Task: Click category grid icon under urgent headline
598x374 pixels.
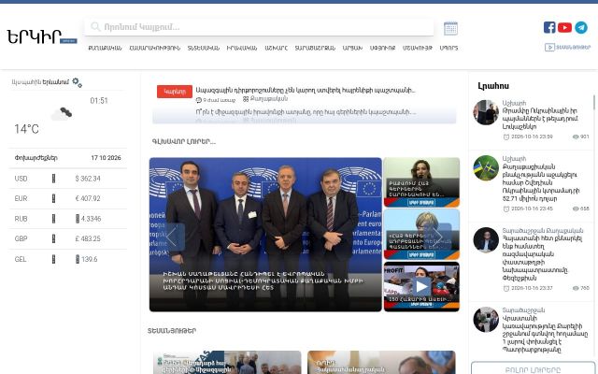Action: click(x=246, y=99)
